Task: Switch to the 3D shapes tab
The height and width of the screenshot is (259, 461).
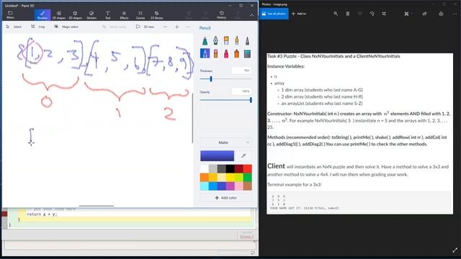Action: tap(75, 14)
